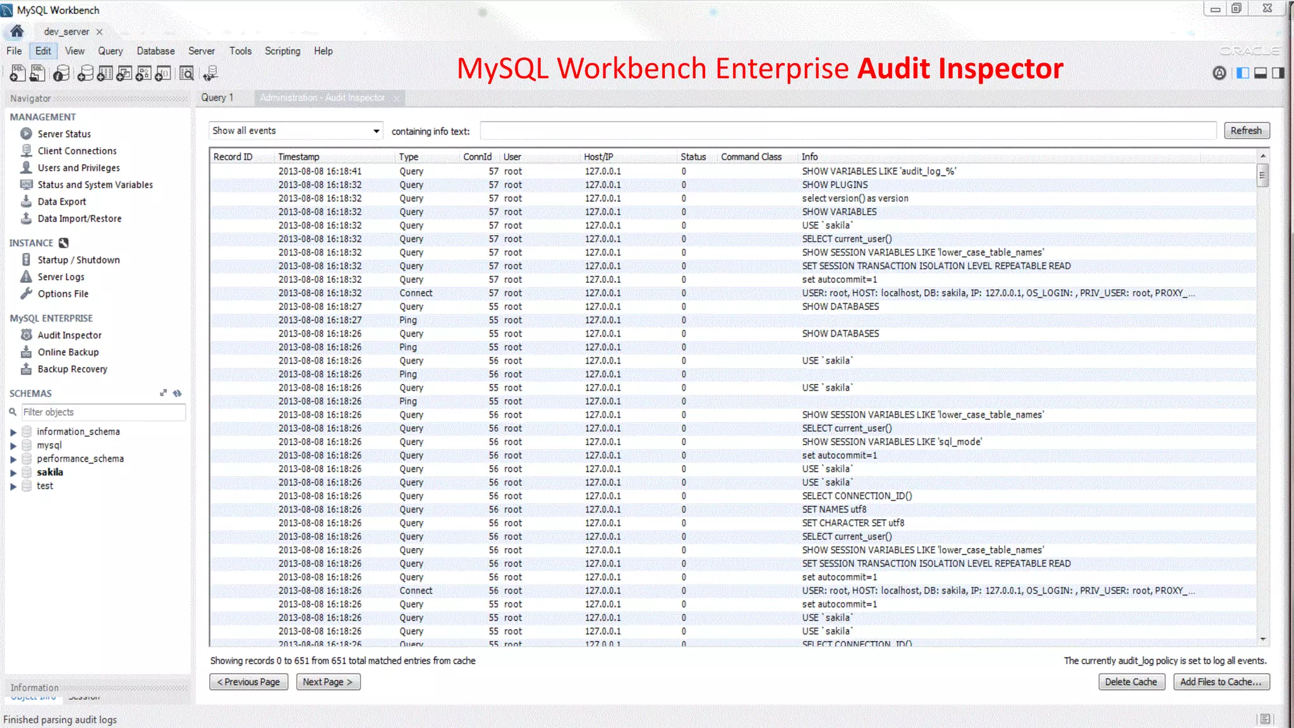Reconnect to DBMS toolbar icon
This screenshot has width=1294, height=728.
point(210,73)
